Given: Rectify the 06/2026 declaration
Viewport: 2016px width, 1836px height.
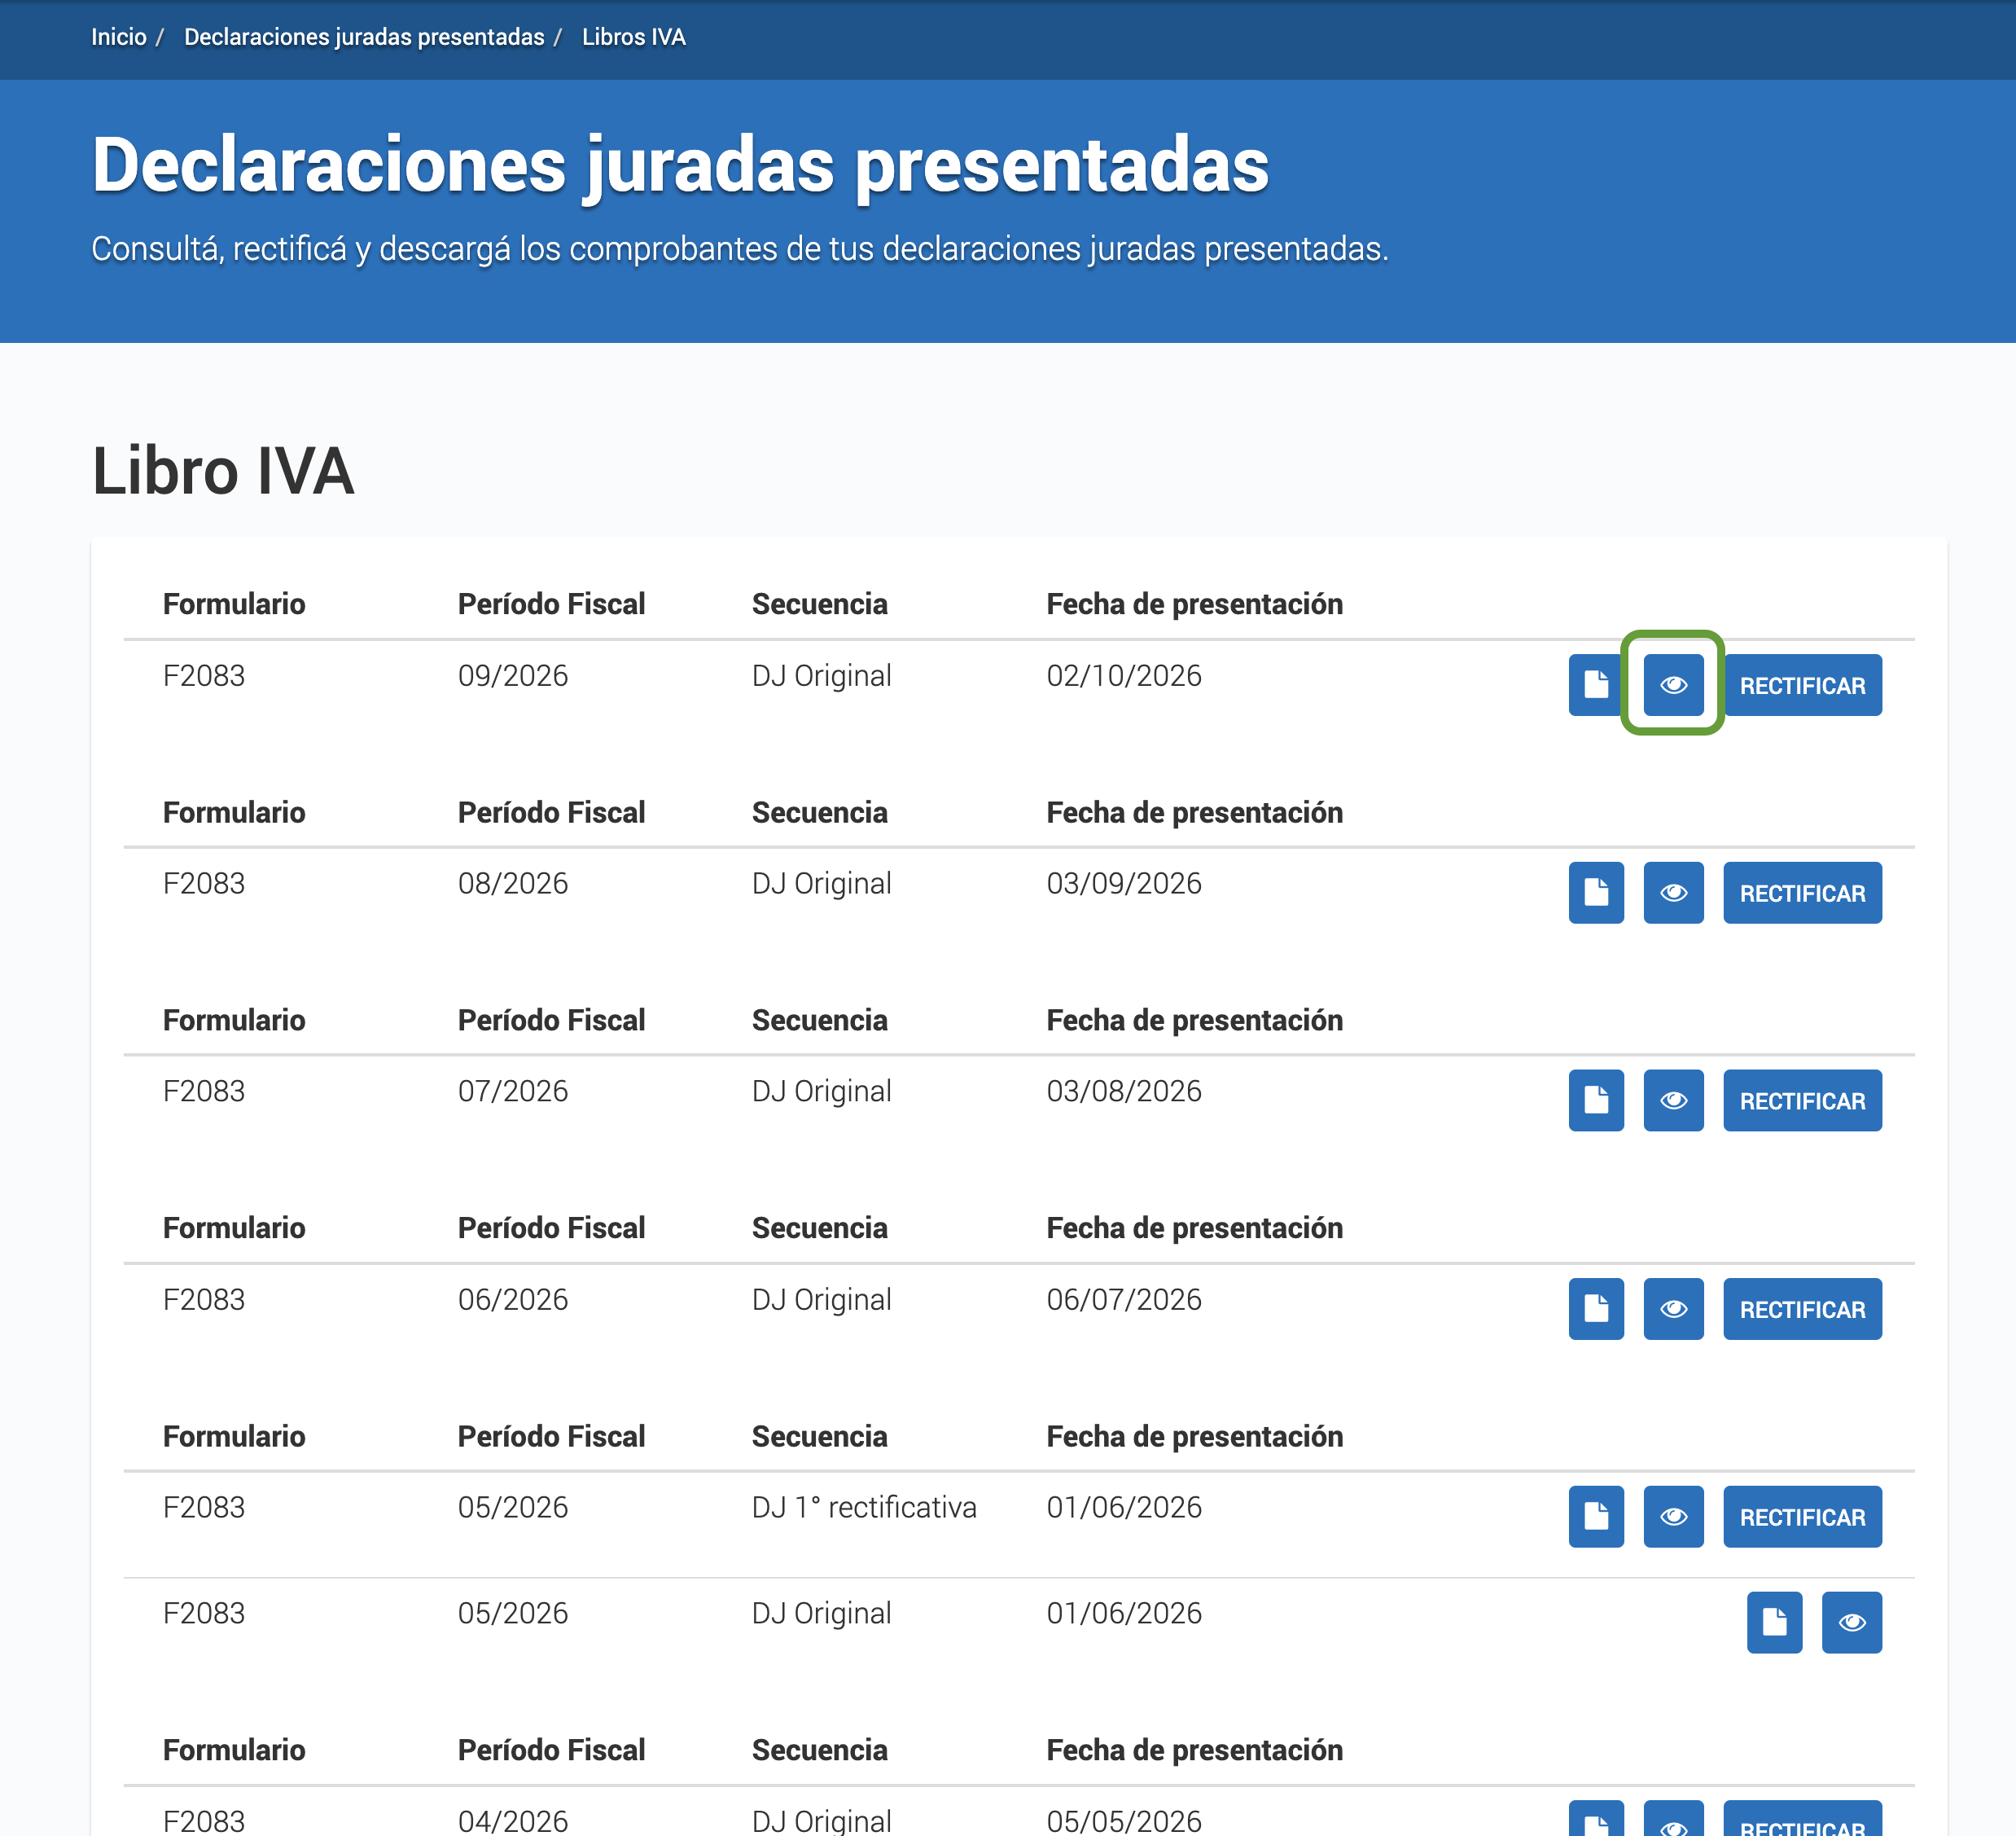Looking at the screenshot, I should (1802, 1309).
